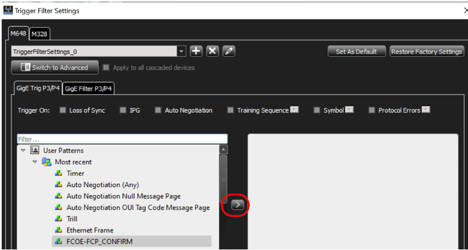Select the Timer pattern
The image size is (468, 250).
(75, 173)
